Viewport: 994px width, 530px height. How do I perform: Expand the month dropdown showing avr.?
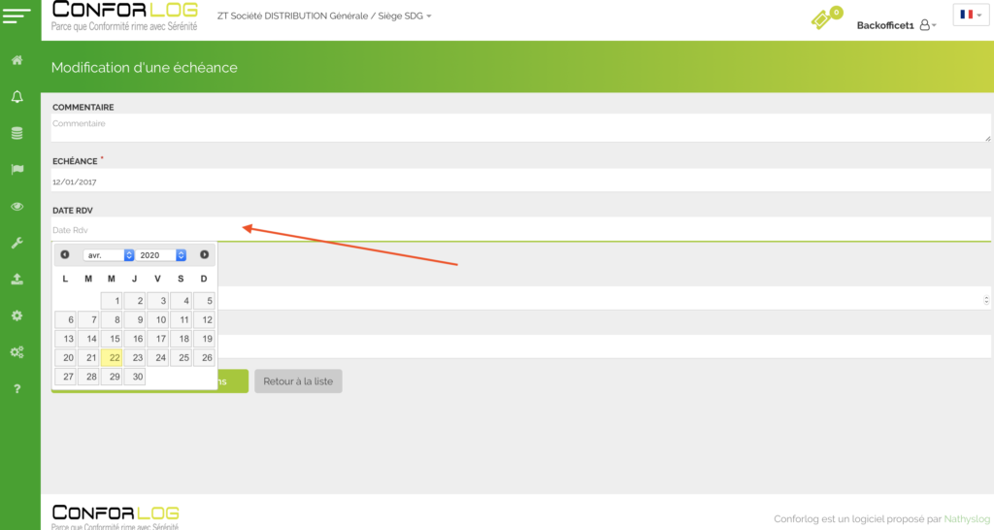point(109,254)
